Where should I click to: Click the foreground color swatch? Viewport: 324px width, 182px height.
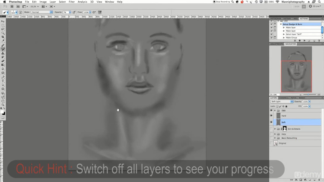pyautogui.click(x=2, y=112)
